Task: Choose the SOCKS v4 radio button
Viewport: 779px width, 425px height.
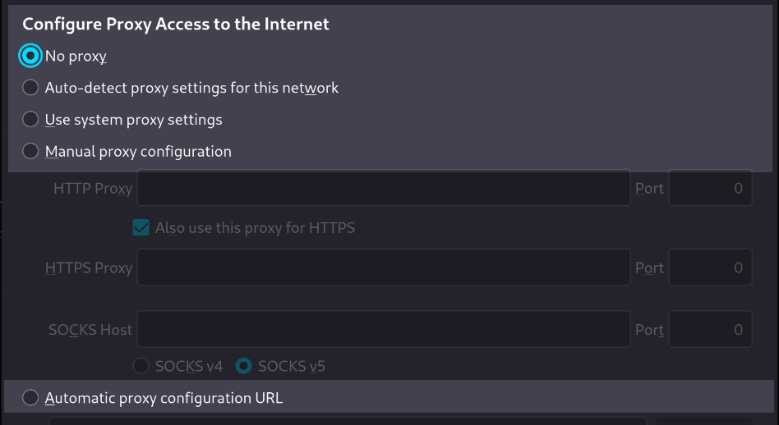Action: (x=141, y=366)
